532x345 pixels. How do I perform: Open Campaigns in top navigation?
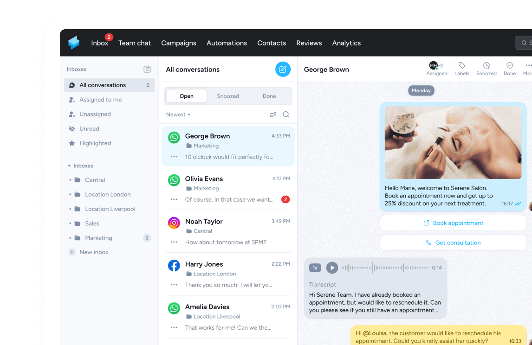point(178,43)
